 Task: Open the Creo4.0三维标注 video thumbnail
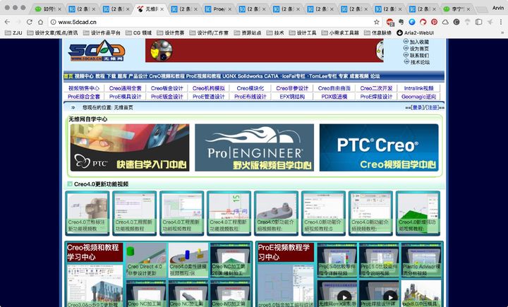coord(87,213)
